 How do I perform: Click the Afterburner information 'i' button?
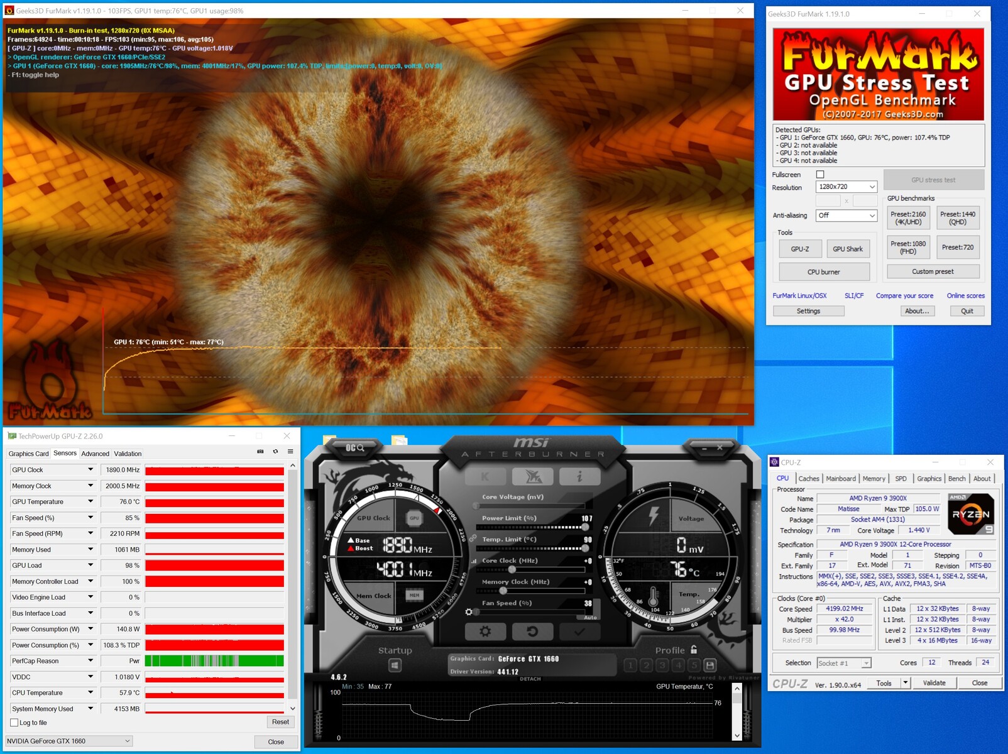coord(579,477)
